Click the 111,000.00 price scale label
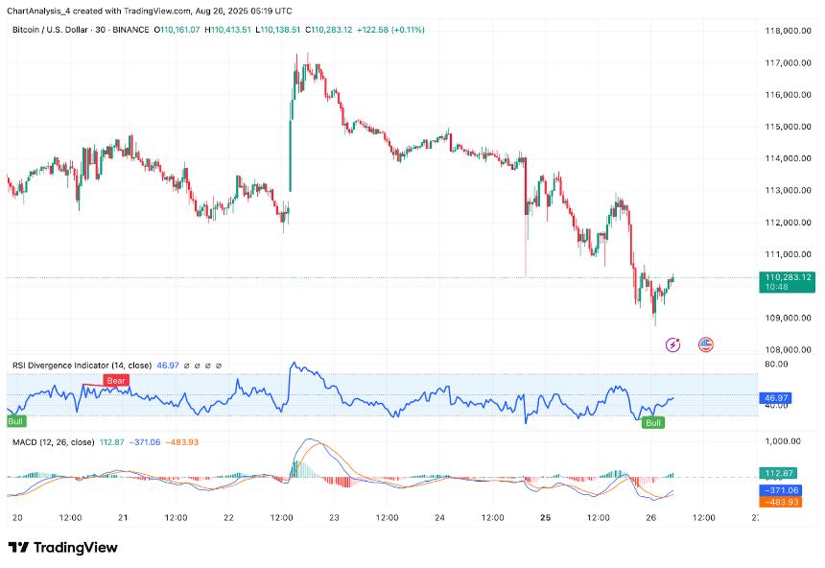825x568 pixels. click(x=788, y=254)
